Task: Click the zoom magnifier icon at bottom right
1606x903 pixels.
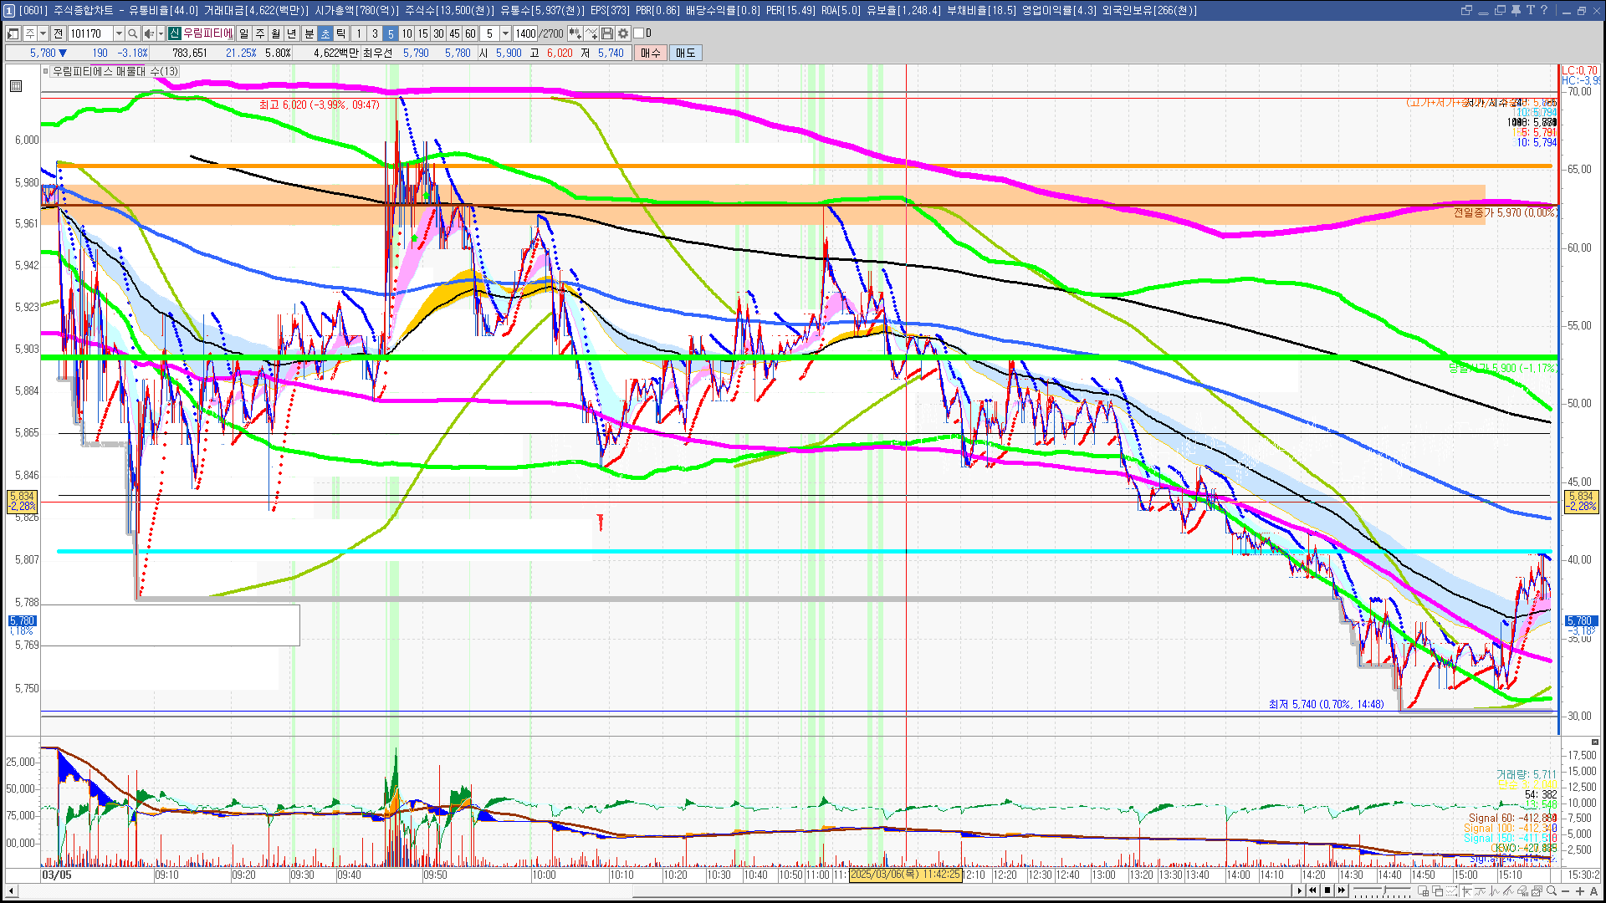Action: coord(1552,890)
